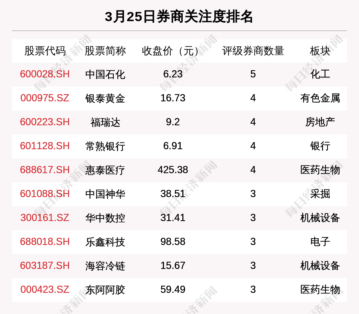
Task: Click closing price 31.41
Action: (x=173, y=218)
